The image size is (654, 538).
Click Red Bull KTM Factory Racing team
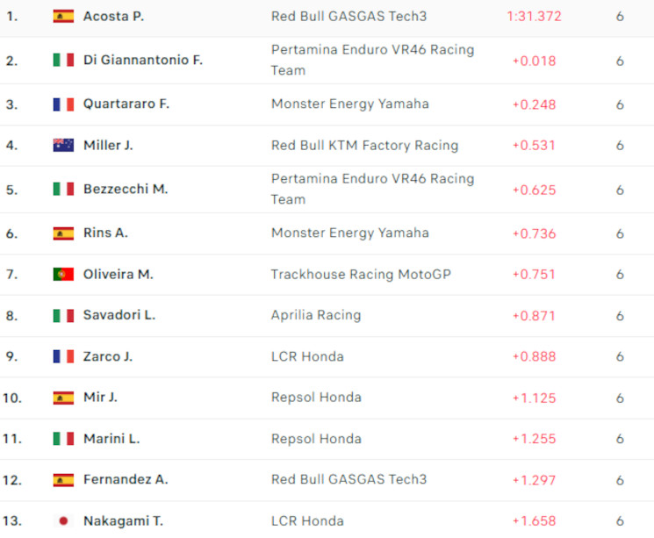[364, 146]
